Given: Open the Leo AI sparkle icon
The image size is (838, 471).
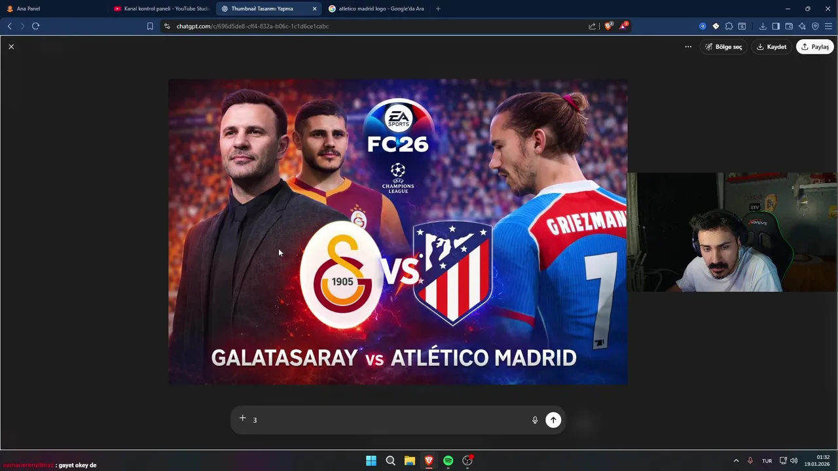Looking at the screenshot, I should [802, 26].
